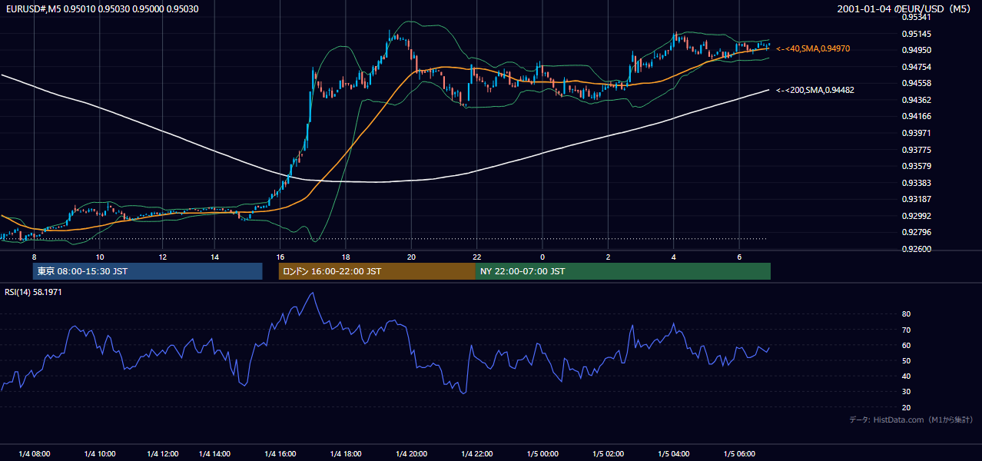Click the RSI level 60 label
Image resolution: width=982 pixels, height=461 pixels.
click(x=906, y=345)
